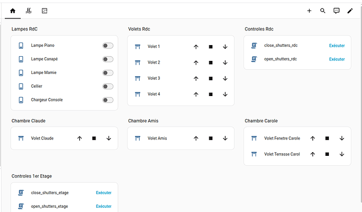Lower Volet Terrasse Carol shutter
The image size is (362, 212).
pos(342,154)
